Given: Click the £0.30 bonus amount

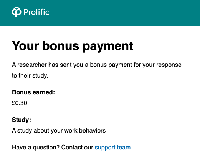Looking at the screenshot, I should [20, 103].
